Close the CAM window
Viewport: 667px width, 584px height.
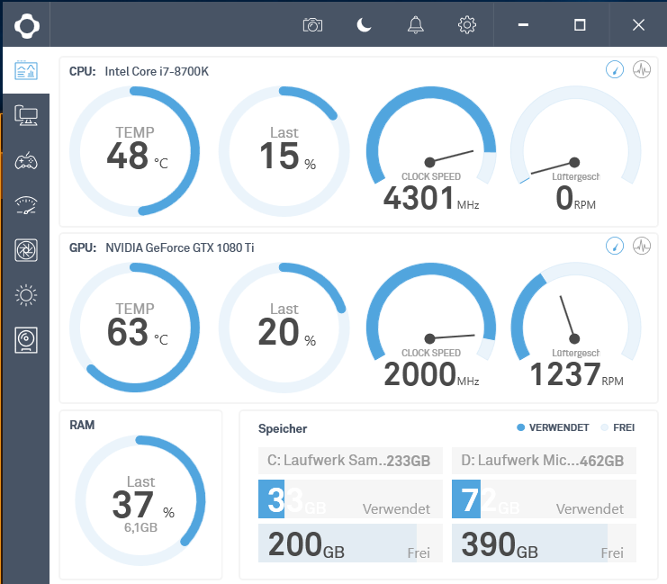pyautogui.click(x=638, y=25)
